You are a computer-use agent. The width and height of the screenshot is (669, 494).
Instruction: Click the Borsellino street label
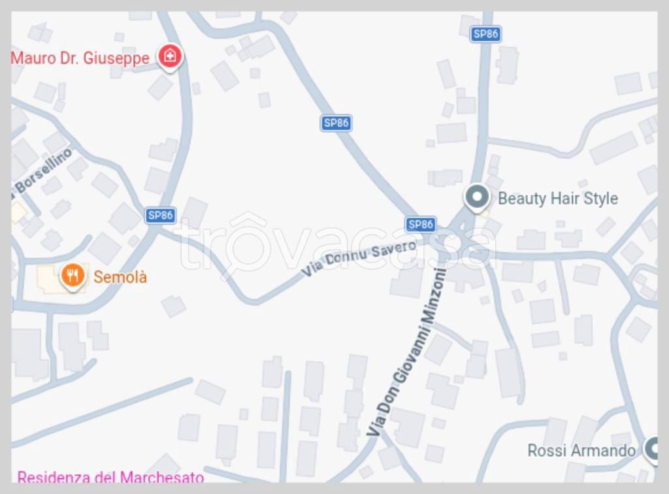click(42, 170)
